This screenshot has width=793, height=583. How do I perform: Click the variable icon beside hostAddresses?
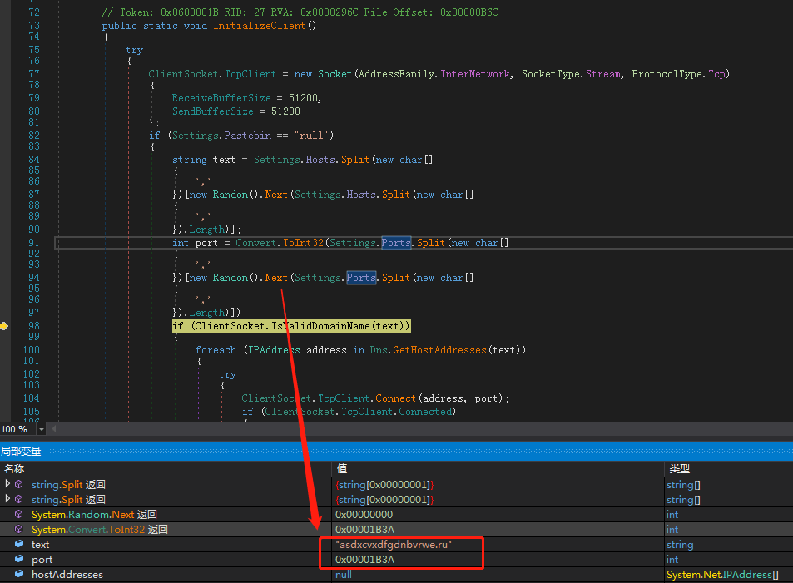click(19, 574)
